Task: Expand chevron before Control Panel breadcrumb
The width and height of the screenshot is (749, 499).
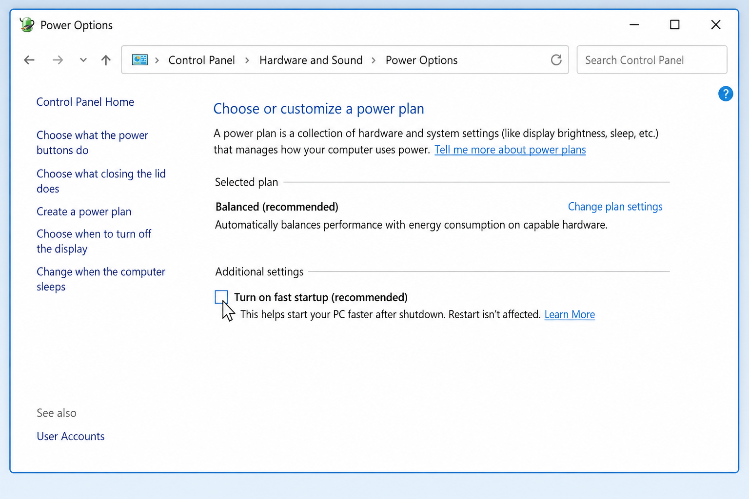Action: [x=157, y=60]
